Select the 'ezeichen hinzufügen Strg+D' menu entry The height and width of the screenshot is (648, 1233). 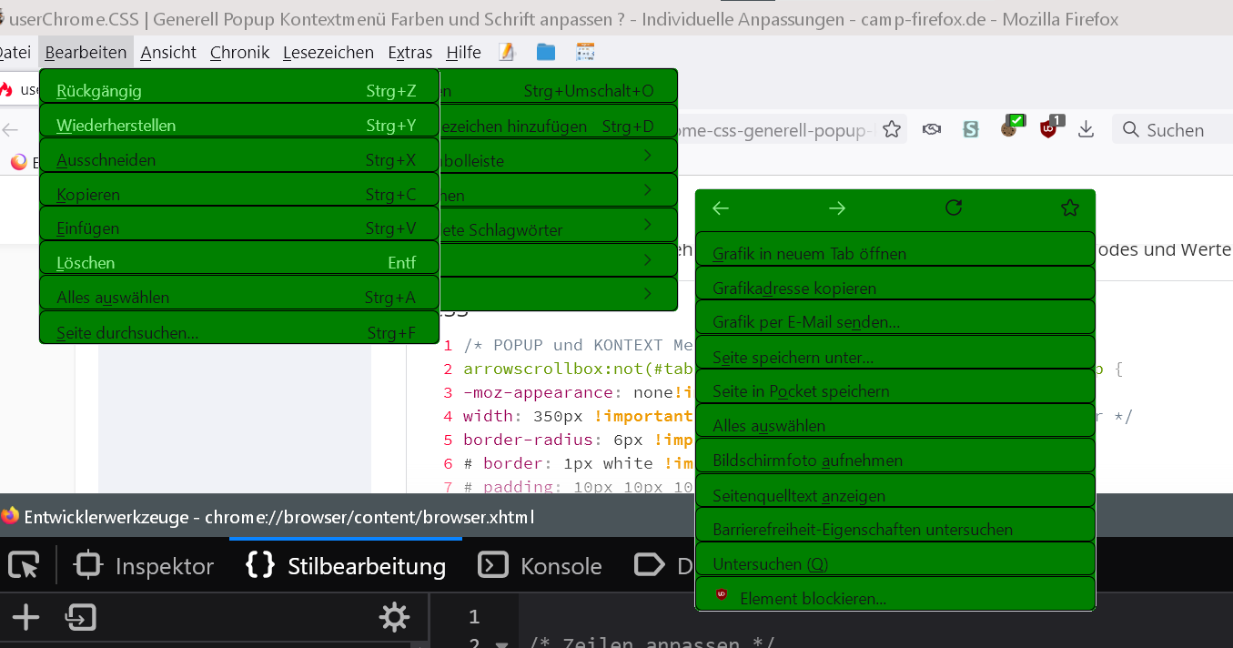[x=559, y=121]
